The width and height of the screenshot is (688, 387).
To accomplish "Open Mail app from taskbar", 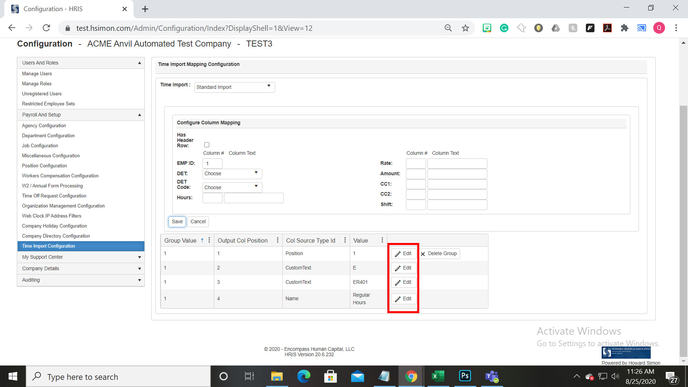I will 357,377.
